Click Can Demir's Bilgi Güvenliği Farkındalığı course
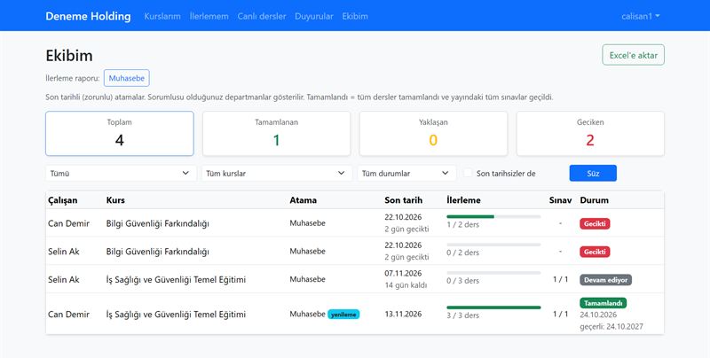The width and height of the screenshot is (710, 358). (x=158, y=223)
